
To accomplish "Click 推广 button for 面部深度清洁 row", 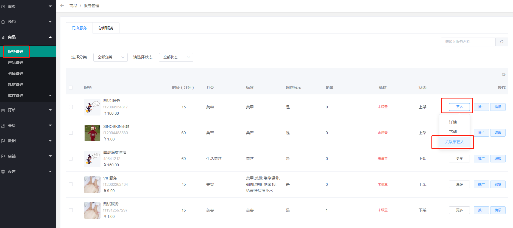I will pyautogui.click(x=481, y=159).
